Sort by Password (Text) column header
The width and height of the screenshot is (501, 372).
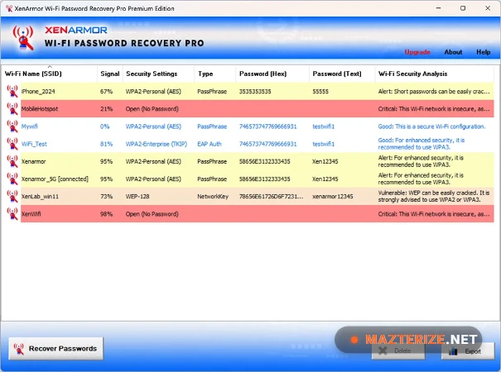342,74
